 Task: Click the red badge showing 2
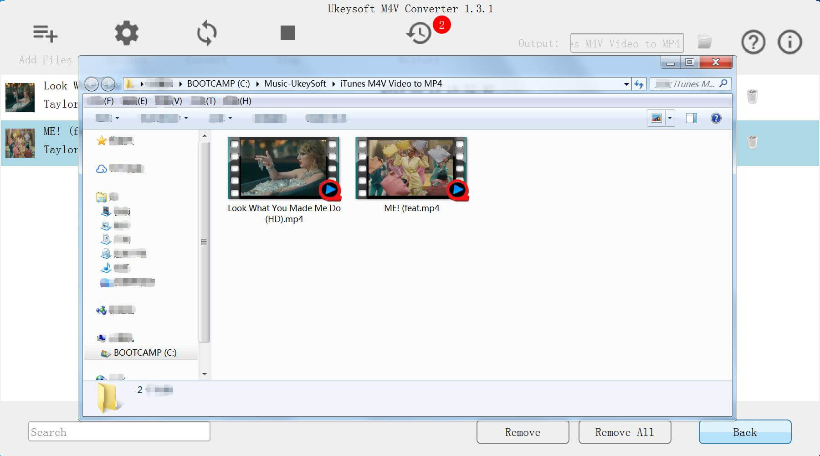pyautogui.click(x=441, y=25)
